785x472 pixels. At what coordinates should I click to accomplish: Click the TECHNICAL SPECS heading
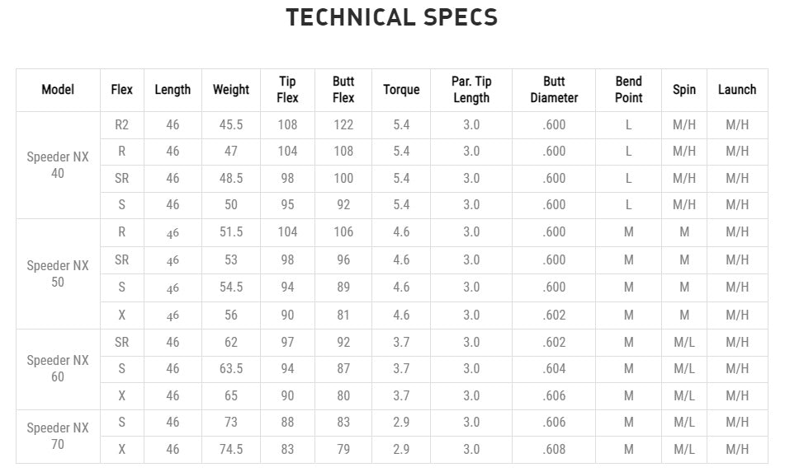tap(392, 18)
